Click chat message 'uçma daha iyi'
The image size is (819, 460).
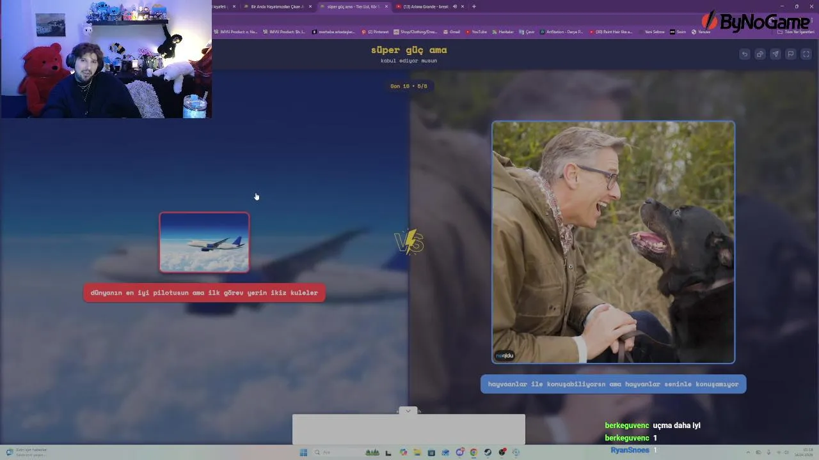tap(676, 425)
